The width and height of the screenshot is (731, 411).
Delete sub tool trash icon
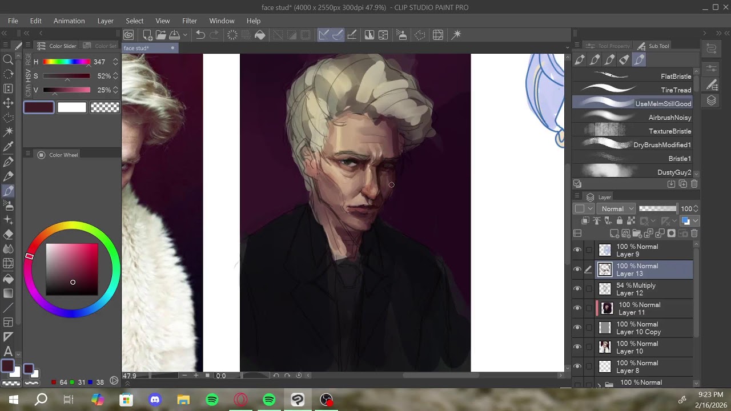coord(694,184)
